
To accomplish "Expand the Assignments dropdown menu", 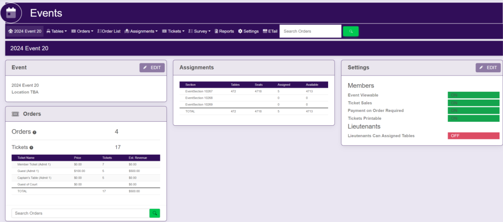I will pyautogui.click(x=141, y=31).
